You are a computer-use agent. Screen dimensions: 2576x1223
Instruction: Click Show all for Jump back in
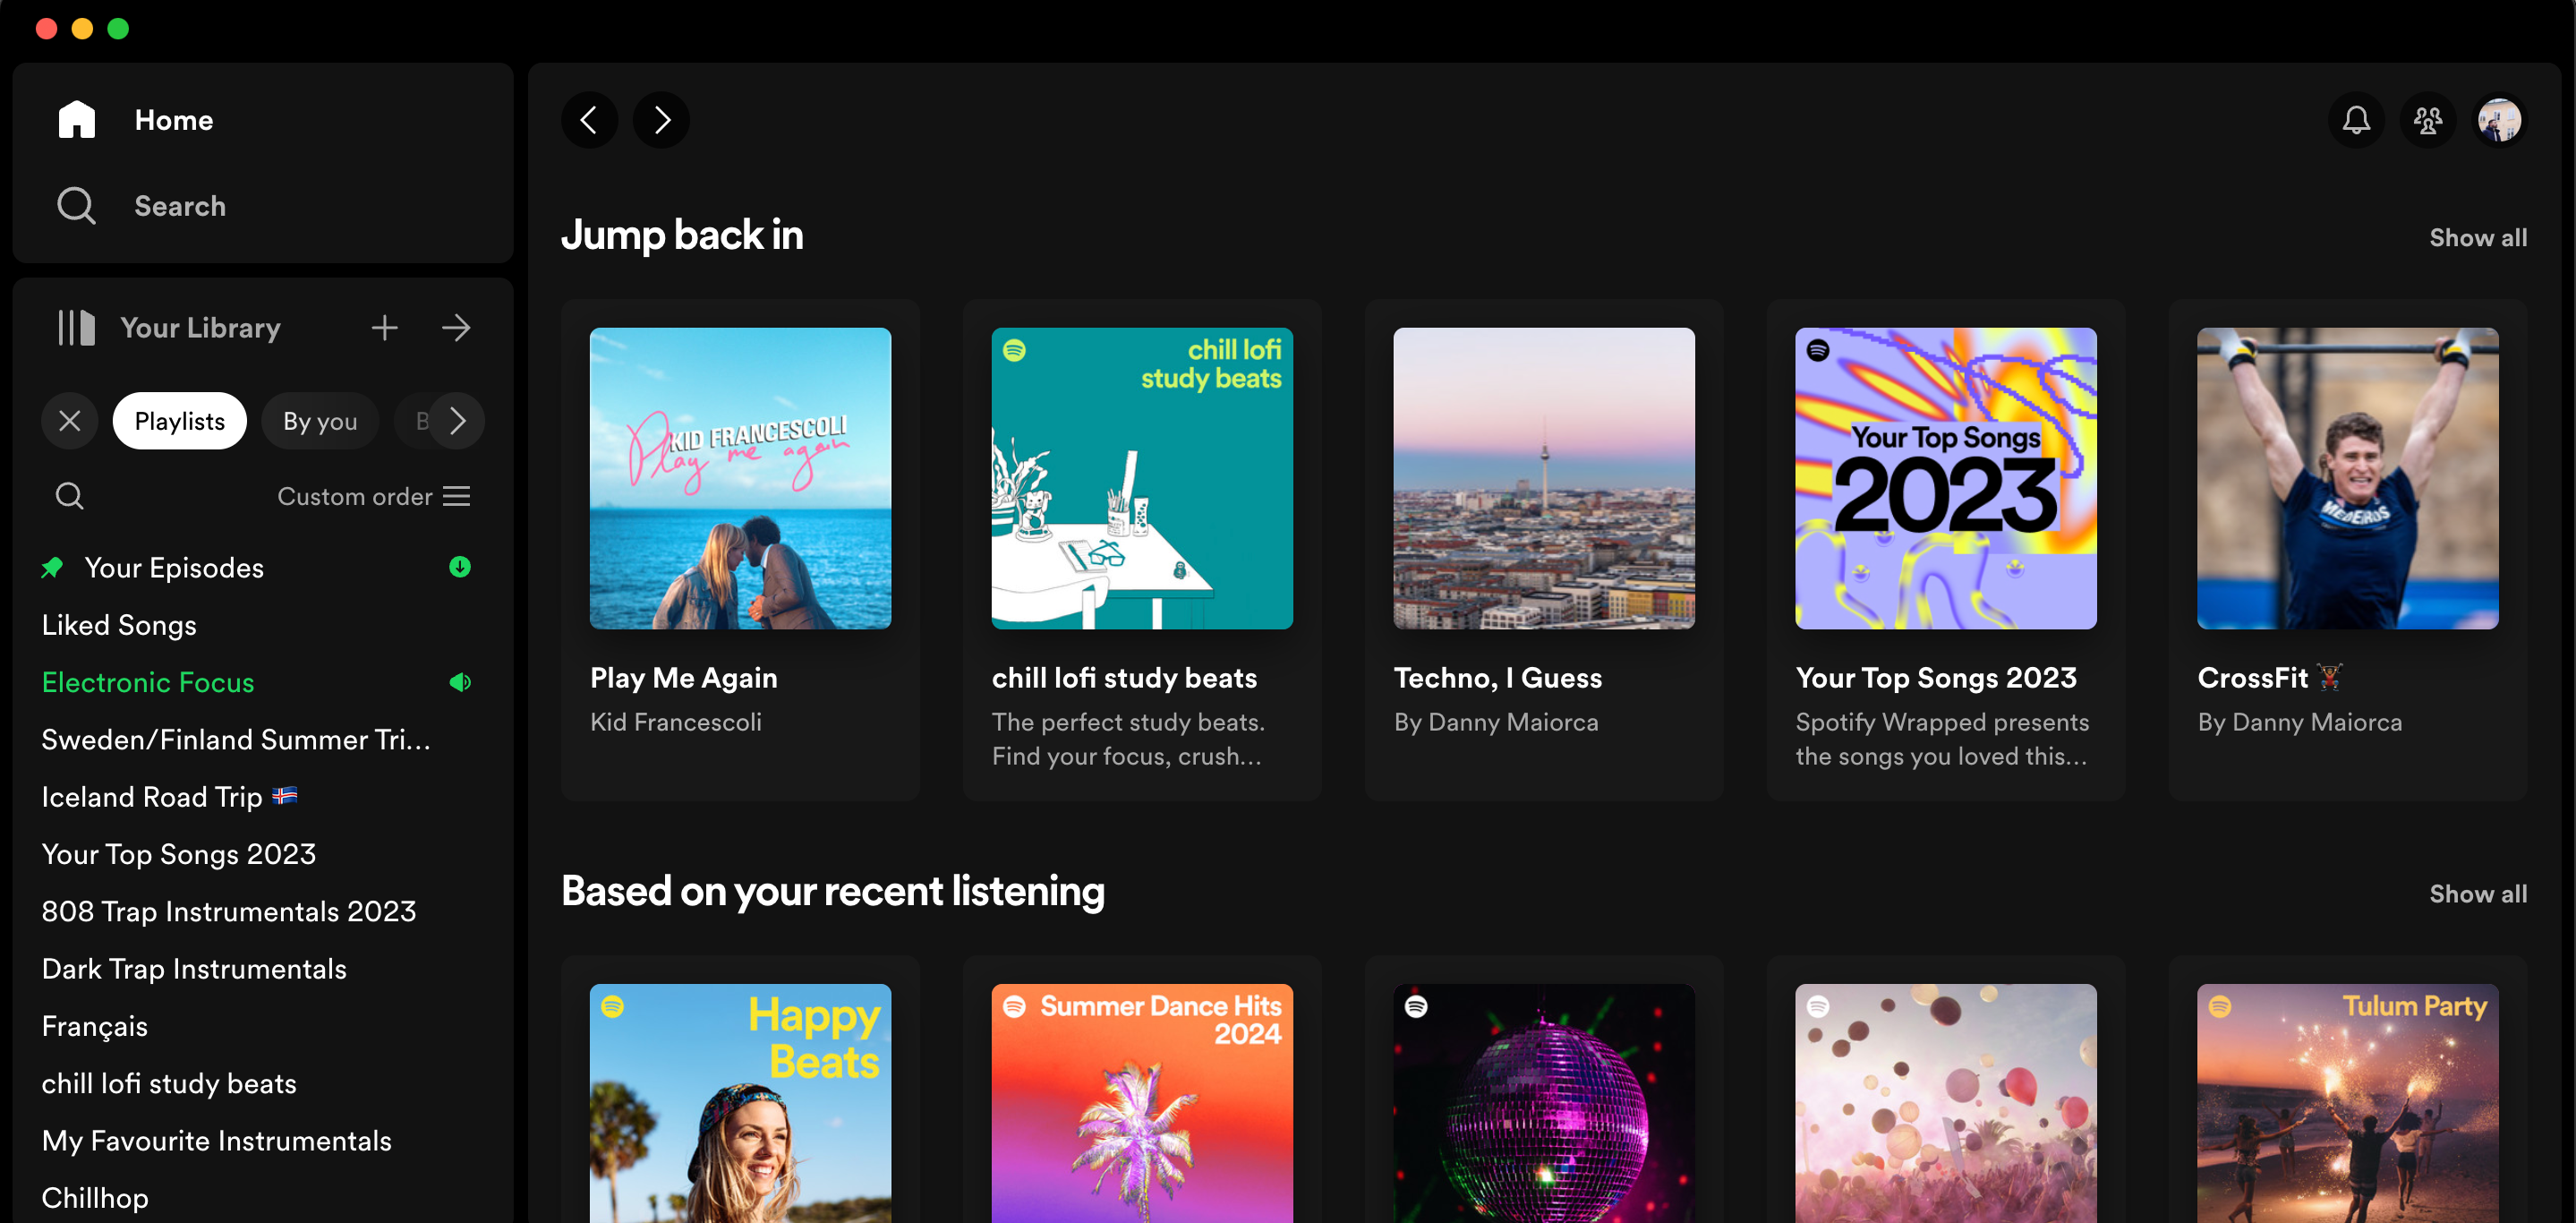tap(2477, 238)
